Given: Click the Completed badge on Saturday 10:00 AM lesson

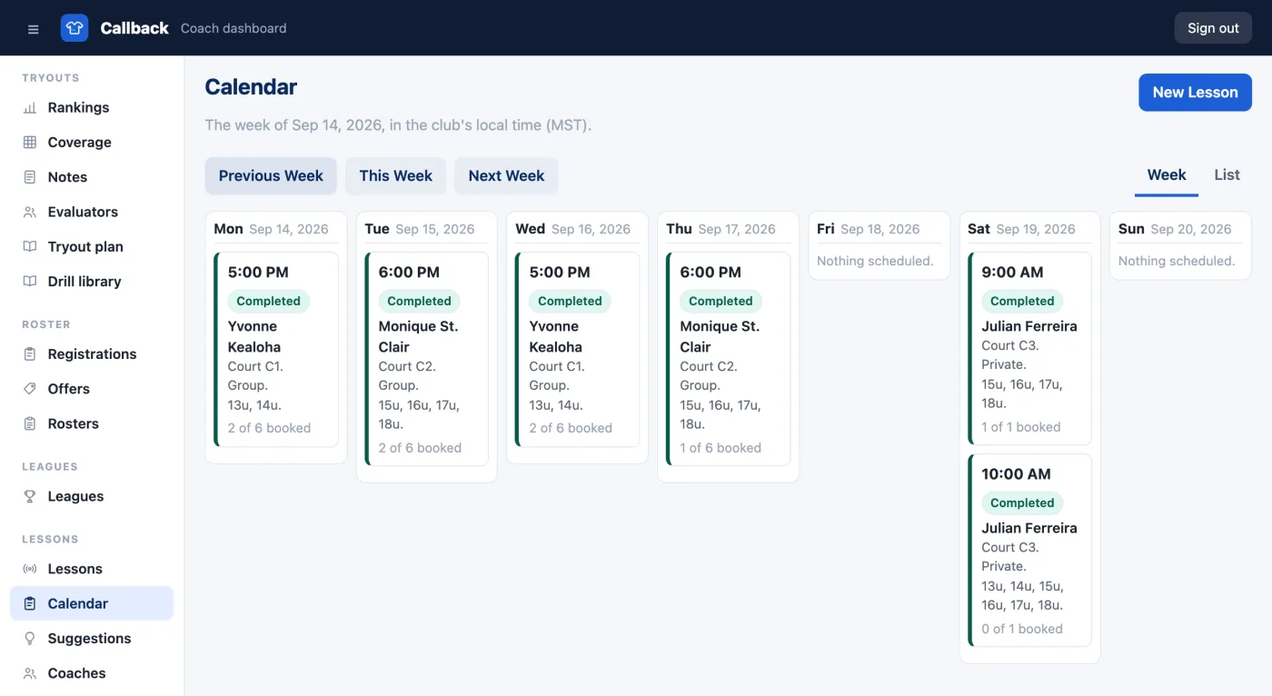Looking at the screenshot, I should click(x=1022, y=503).
